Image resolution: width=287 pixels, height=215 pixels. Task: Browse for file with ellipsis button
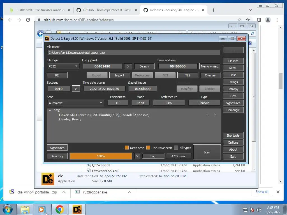[233, 50]
